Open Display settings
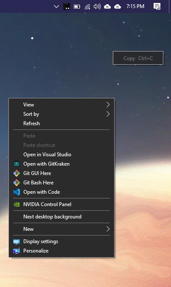Screen dimensions: 171x287 (62, 241)
